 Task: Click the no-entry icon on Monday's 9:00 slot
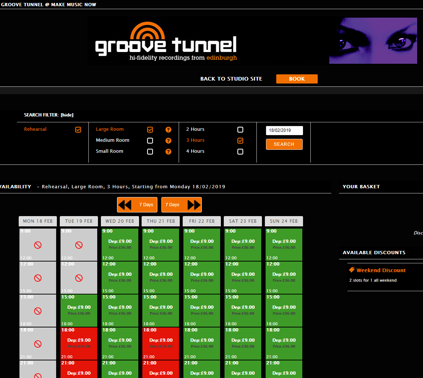37,244
